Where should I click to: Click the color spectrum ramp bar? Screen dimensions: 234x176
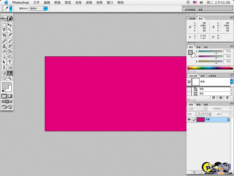210,68
